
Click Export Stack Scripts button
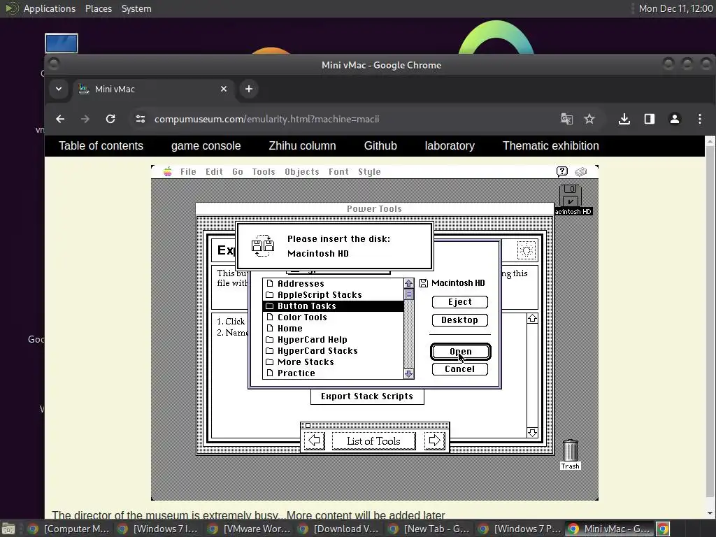[x=367, y=396]
